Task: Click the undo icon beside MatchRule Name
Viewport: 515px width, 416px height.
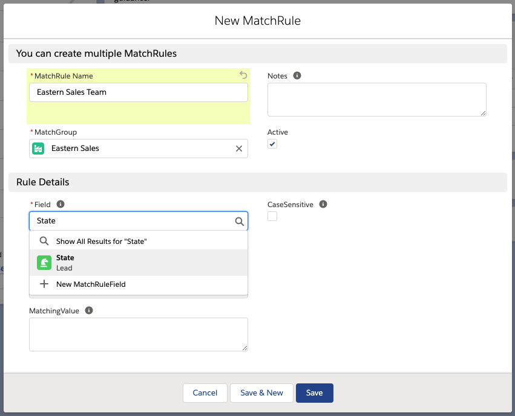Action: (x=243, y=75)
